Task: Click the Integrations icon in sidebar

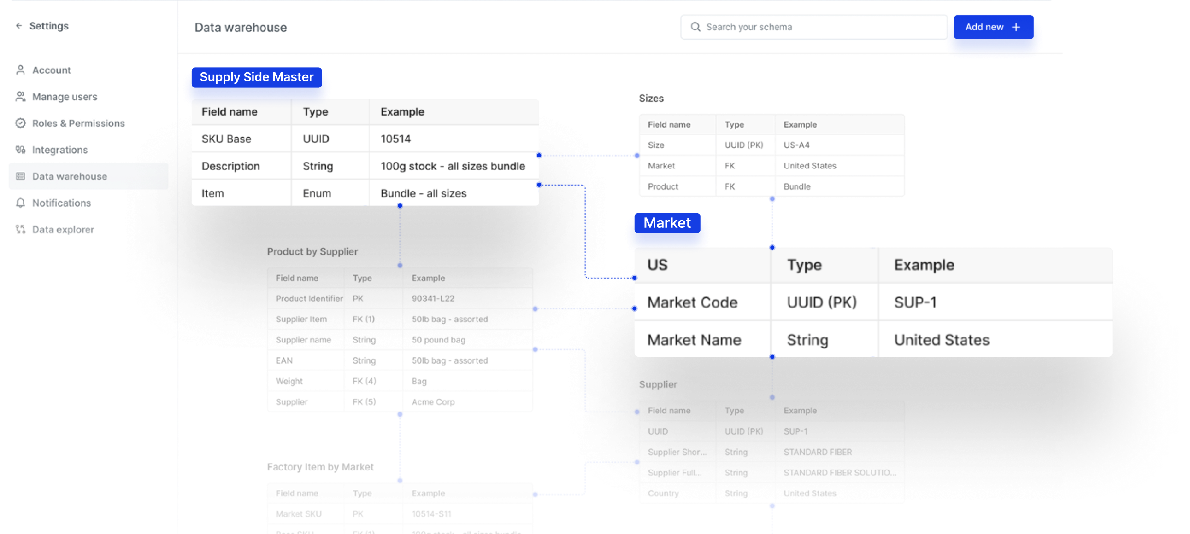Action: pyautogui.click(x=20, y=150)
